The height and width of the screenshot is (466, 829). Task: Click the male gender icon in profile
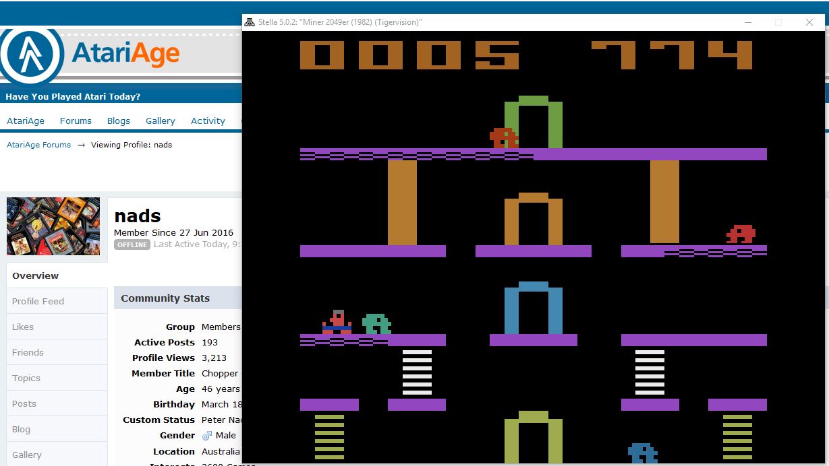(206, 436)
